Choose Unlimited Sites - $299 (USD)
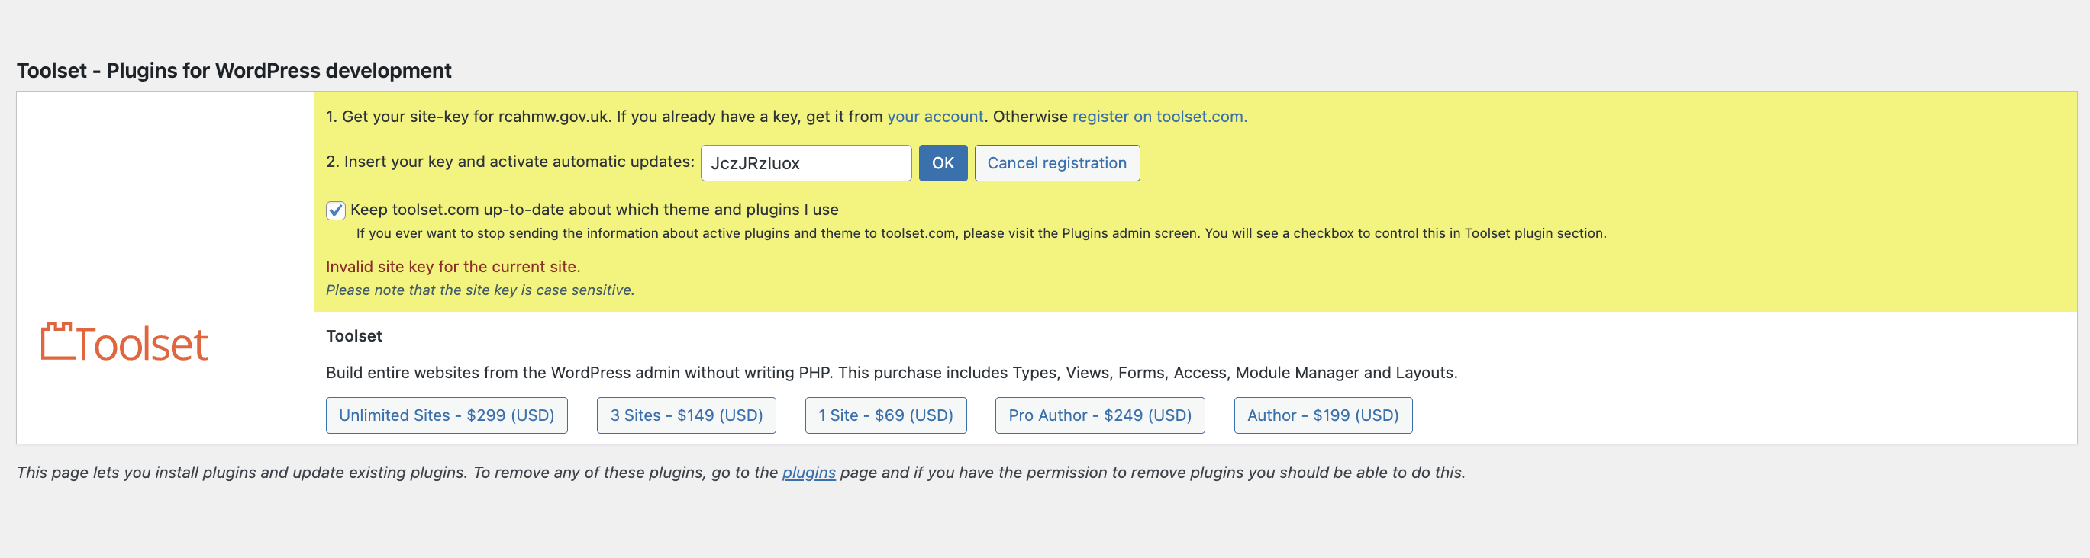Viewport: 2090px width, 558px height. [x=447, y=415]
